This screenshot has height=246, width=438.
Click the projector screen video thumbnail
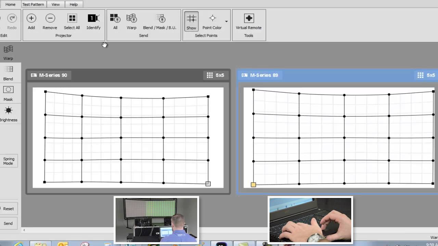click(x=156, y=220)
